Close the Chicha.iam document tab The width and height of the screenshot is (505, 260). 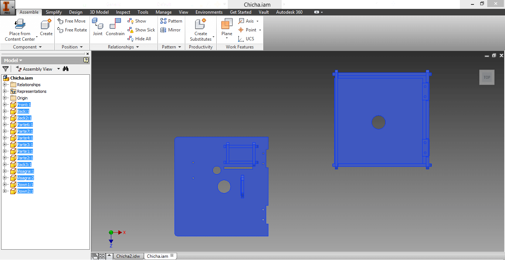pos(172,256)
